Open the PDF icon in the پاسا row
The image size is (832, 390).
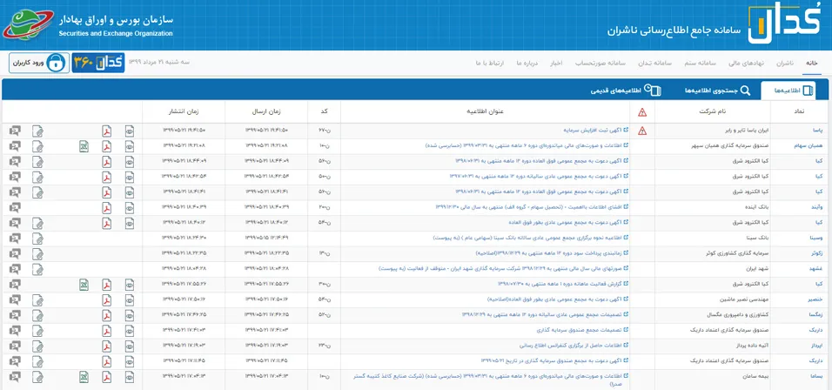pos(107,131)
